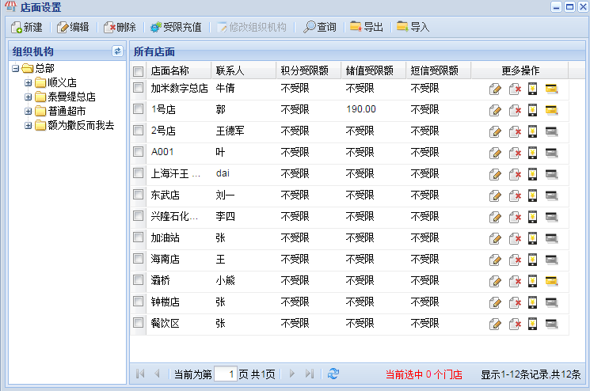The width and height of the screenshot is (590, 391).
Task: Delete the 兴隆石化 row via its icon
Action: pos(515,218)
